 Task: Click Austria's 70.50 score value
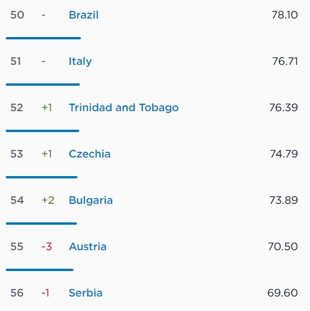click(x=283, y=247)
